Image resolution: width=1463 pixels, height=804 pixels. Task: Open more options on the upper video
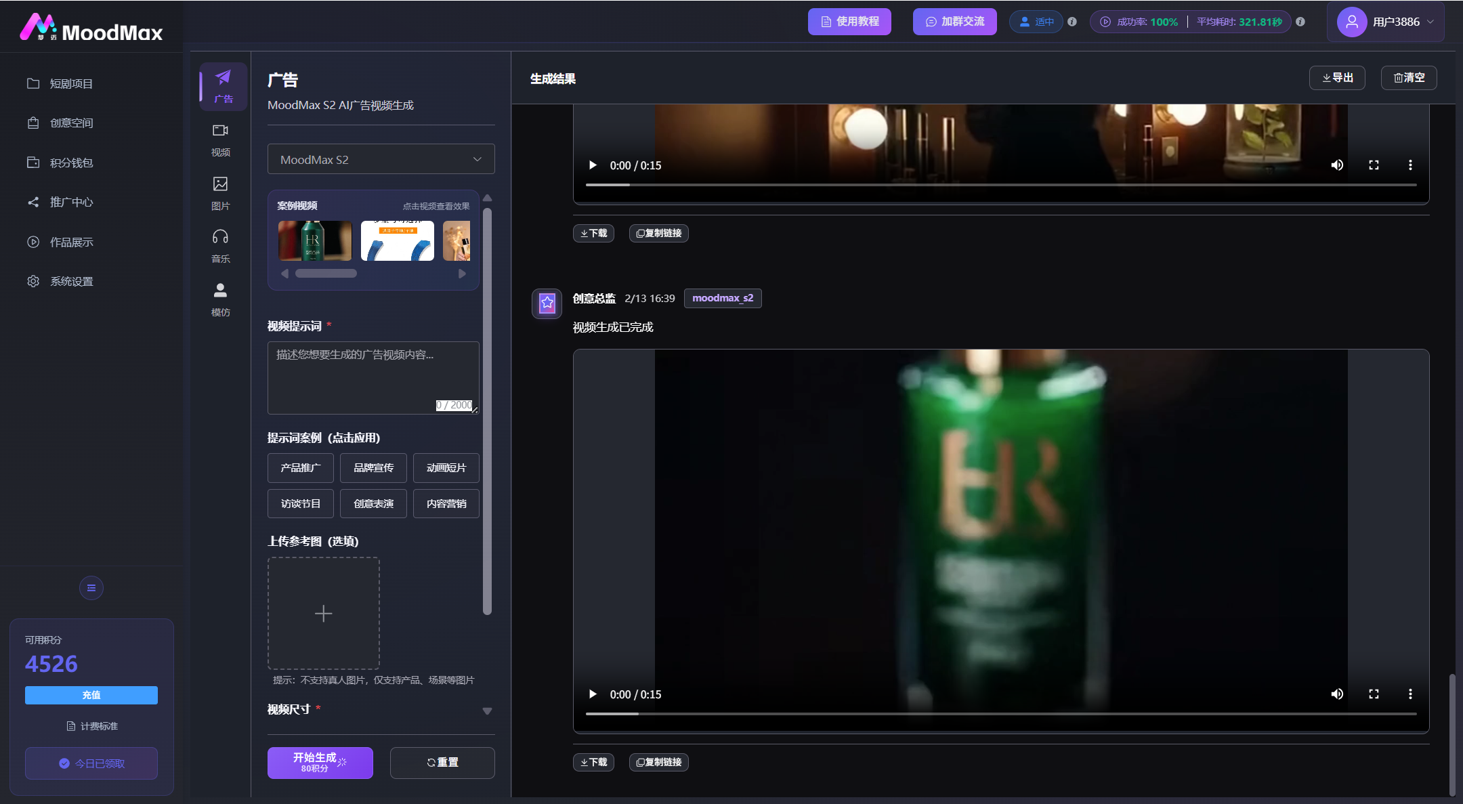point(1410,165)
